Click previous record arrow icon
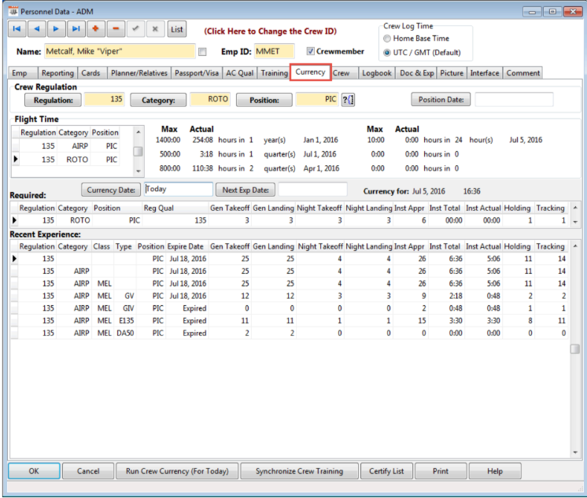The image size is (587, 498). pyautogui.click(x=37, y=29)
